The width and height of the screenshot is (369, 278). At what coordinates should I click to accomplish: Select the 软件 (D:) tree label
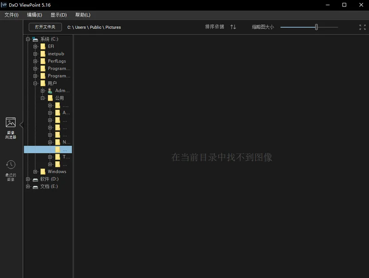(x=49, y=179)
